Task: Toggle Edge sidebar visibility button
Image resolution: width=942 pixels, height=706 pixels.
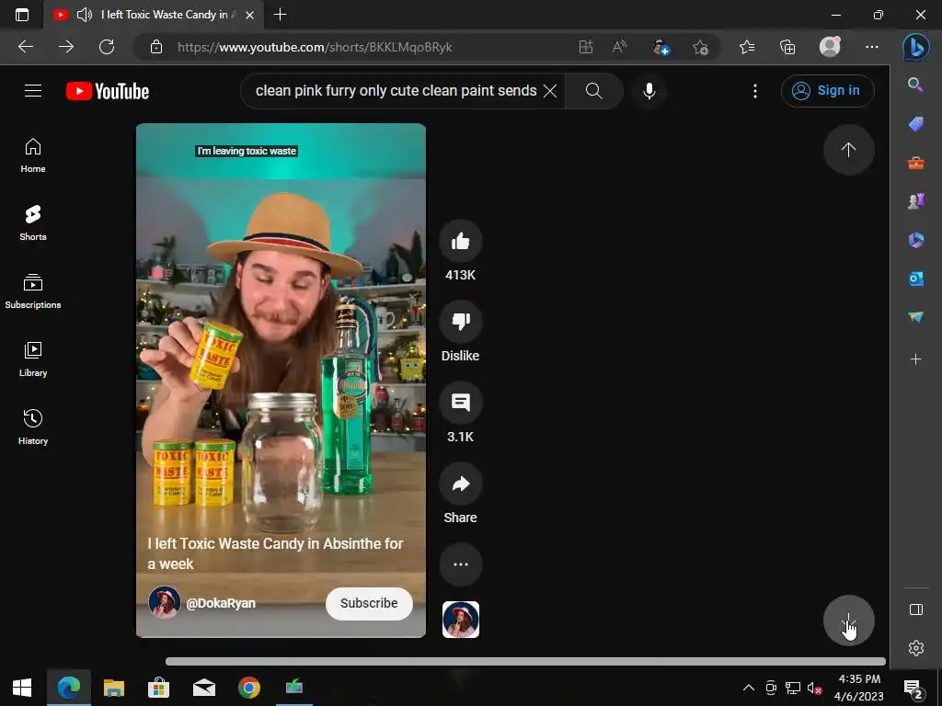Action: click(x=915, y=609)
